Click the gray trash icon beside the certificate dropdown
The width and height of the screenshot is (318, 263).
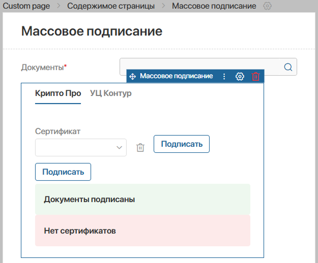(x=140, y=147)
